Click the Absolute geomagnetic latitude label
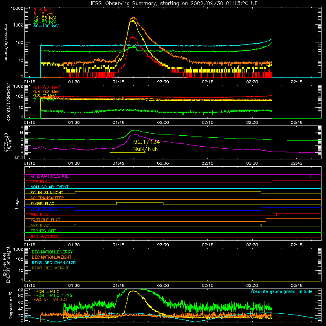This screenshot has width=326, height=326. (282, 291)
